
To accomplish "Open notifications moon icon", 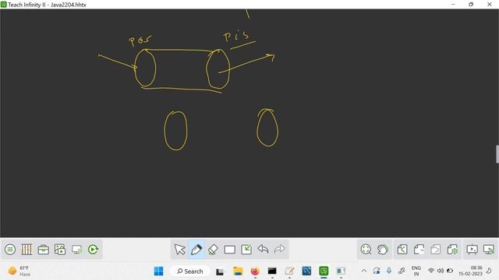I will tap(489, 271).
